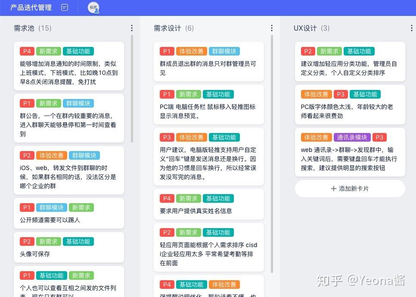Click the plus icon in 添加新卡片
This screenshot has width=416, height=297.
(x=334, y=189)
